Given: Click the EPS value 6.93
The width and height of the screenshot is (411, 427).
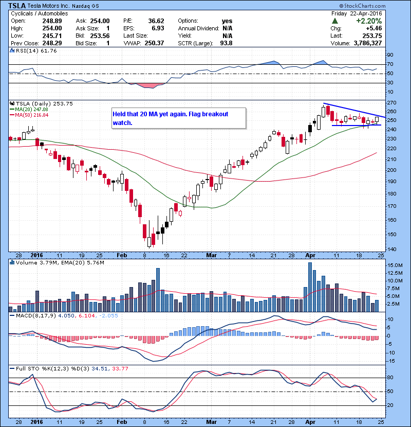Looking at the screenshot, I should tap(158, 28).
